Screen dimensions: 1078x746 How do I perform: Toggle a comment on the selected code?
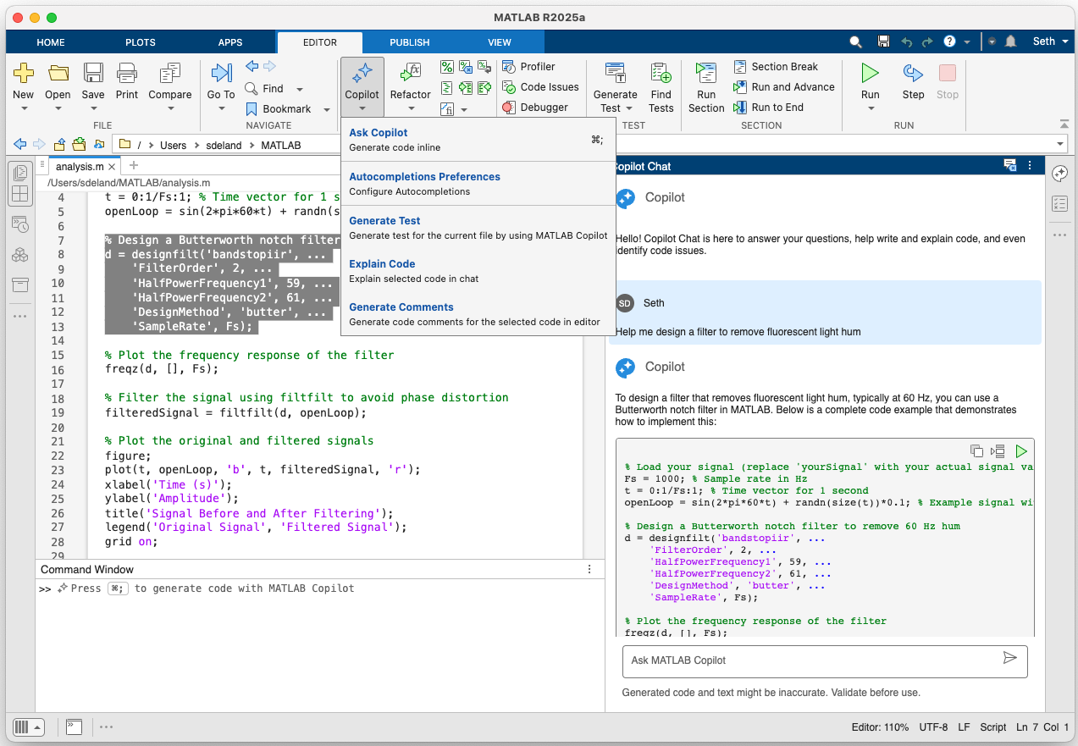click(x=446, y=67)
